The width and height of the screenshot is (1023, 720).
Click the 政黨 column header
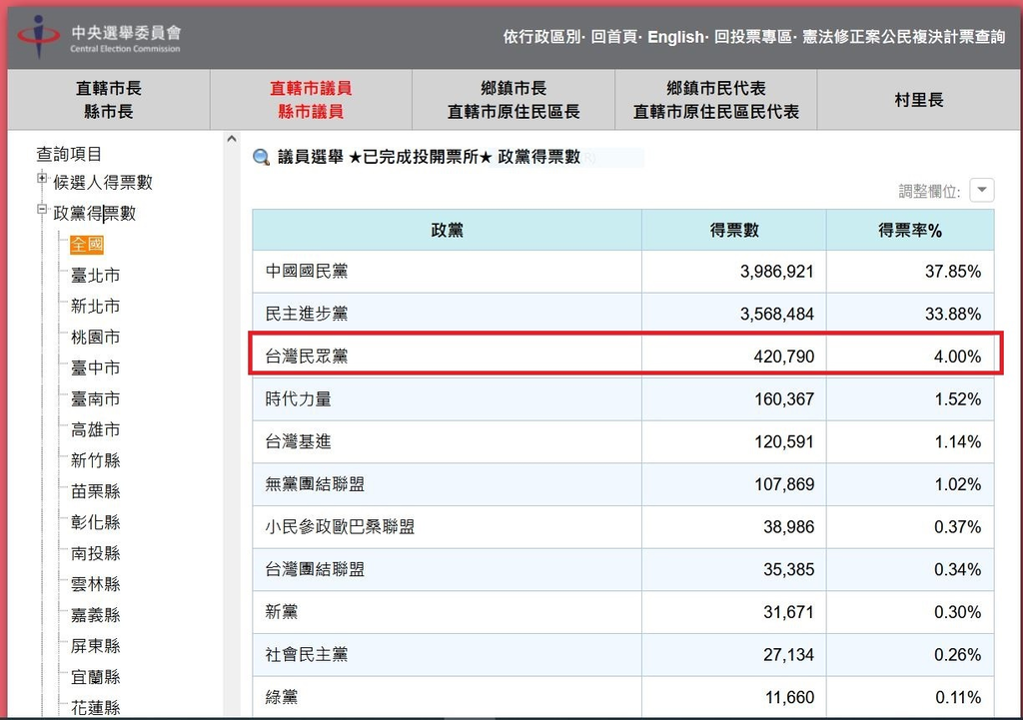[447, 230]
